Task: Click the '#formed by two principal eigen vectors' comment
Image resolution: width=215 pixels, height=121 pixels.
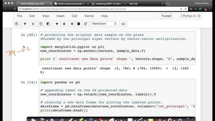Action: (114, 39)
